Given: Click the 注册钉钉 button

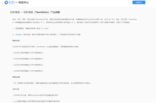Looking at the screenshot, I should point(139,3).
